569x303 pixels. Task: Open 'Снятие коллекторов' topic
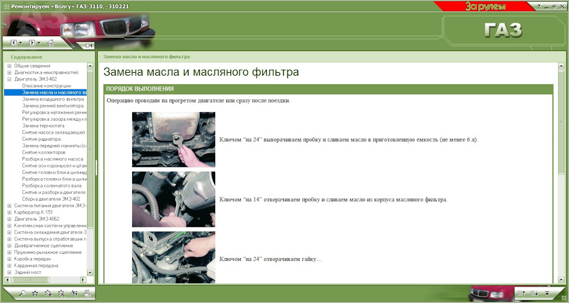click(x=43, y=152)
